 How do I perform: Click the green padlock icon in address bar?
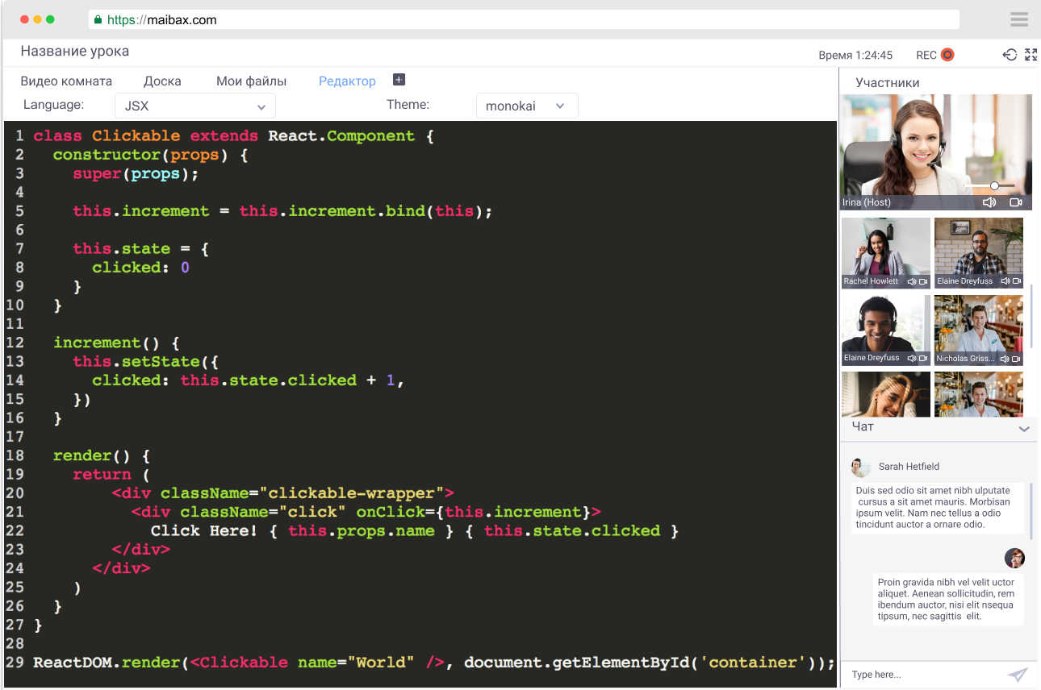pyautogui.click(x=98, y=20)
